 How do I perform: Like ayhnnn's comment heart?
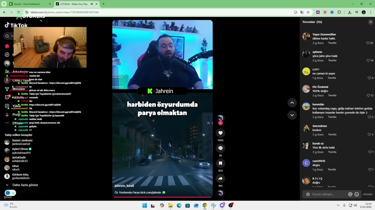(x=368, y=60)
